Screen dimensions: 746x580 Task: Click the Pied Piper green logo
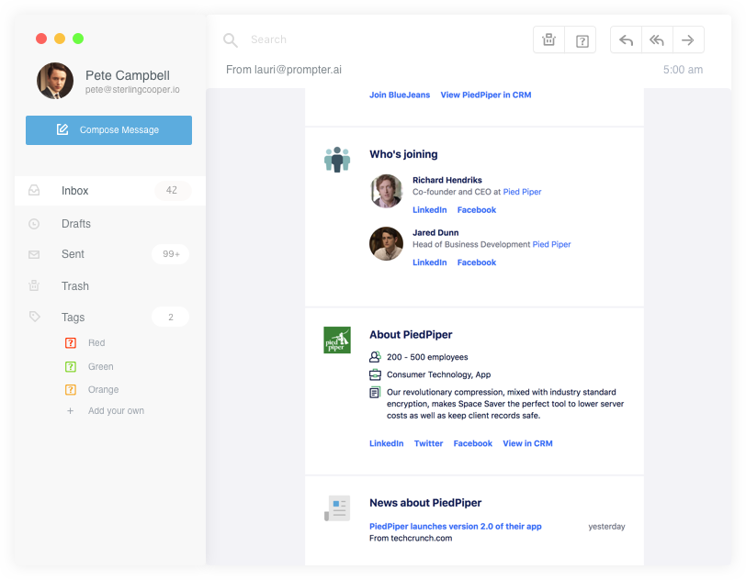(x=337, y=340)
